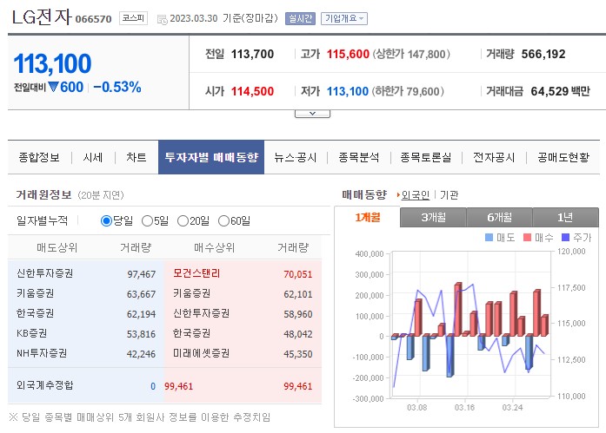Click the 거래대금 value 64,529 백만

560,91
